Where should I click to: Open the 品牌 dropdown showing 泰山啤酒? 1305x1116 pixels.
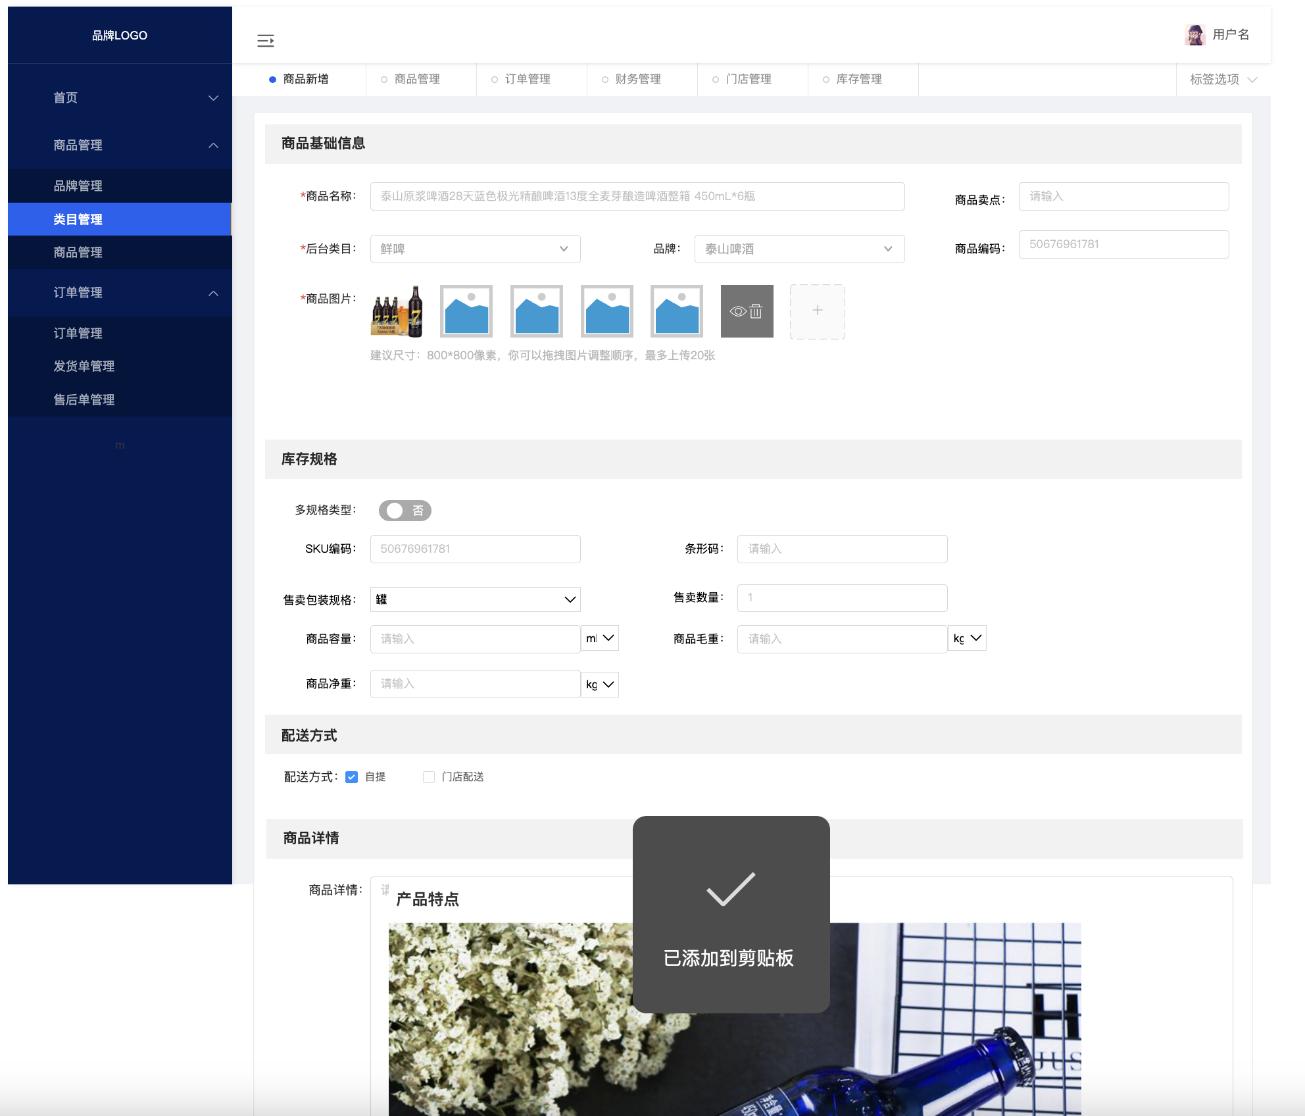(799, 249)
